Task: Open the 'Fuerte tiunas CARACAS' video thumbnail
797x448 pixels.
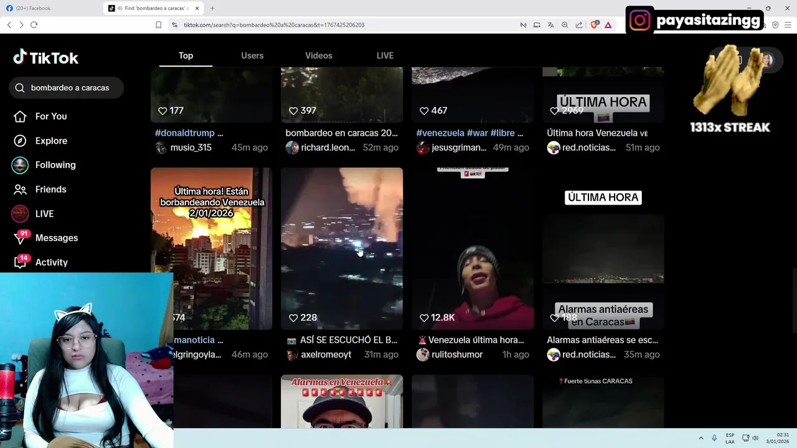Action: (603, 401)
